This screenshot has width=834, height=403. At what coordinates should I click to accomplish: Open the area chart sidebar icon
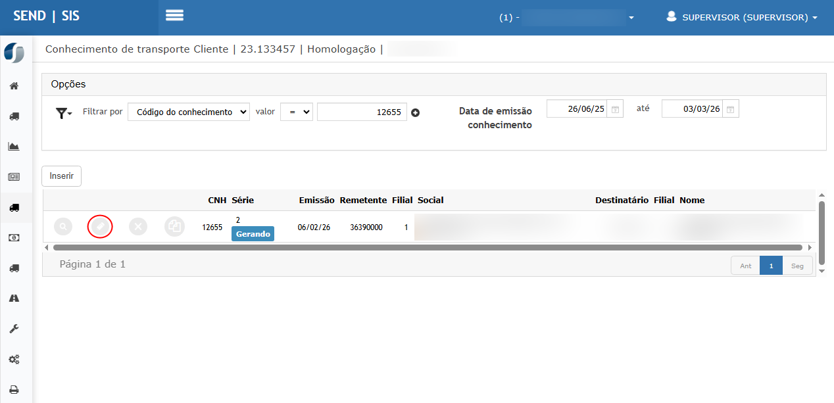[14, 147]
